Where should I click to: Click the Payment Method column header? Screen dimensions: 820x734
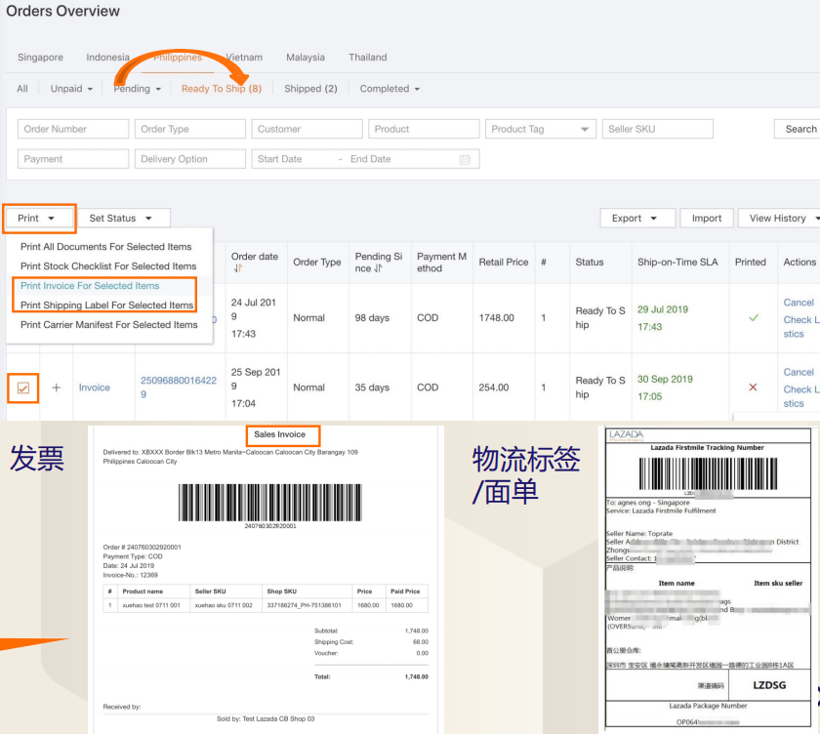[x=441, y=263]
